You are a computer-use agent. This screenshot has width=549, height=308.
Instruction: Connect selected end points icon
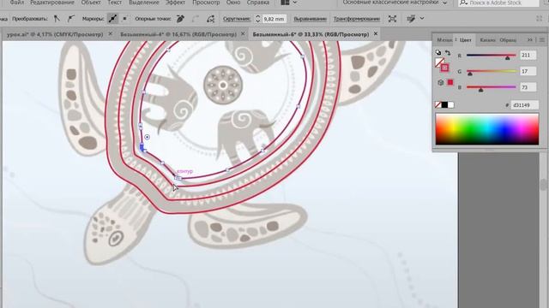pyautogui.click(x=196, y=19)
